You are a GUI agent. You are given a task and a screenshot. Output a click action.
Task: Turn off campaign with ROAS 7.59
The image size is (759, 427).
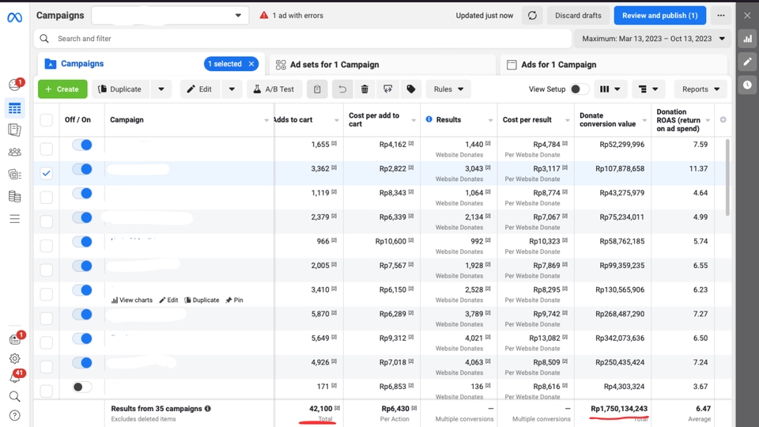click(x=81, y=145)
